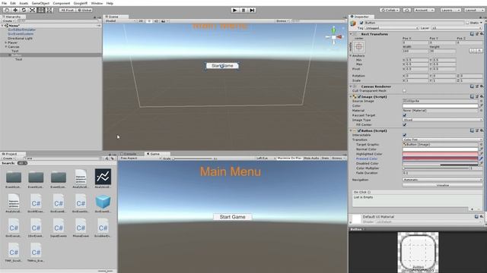Click the GameObject icon in the Inspector header
487x273 pixels.
353,24
